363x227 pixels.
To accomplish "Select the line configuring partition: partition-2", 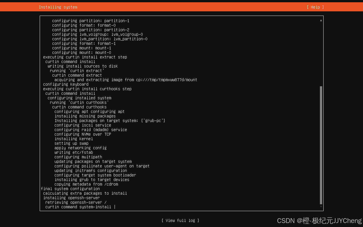I will (91, 30).
